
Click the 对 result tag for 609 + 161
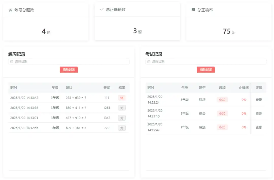point(122,128)
